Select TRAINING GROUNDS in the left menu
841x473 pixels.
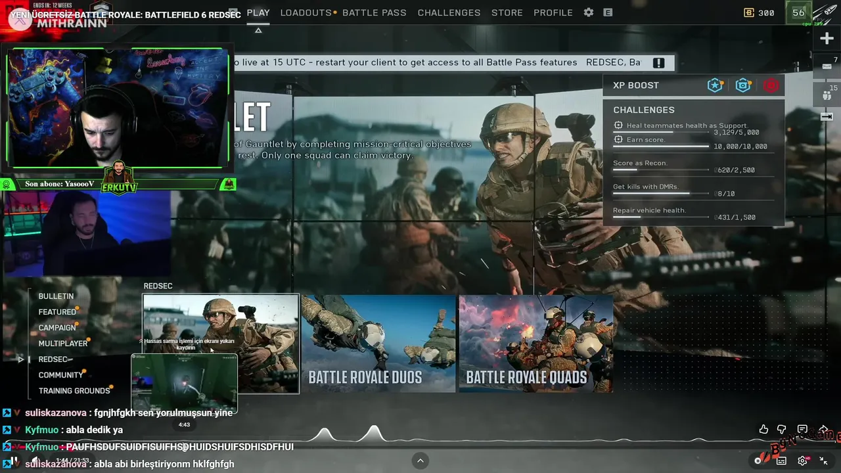(74, 391)
